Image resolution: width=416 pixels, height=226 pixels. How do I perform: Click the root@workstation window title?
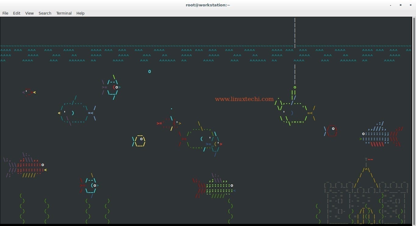point(208,5)
